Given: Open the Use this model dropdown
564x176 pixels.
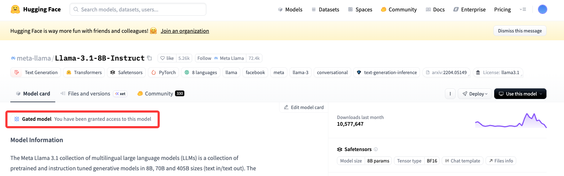Looking at the screenshot, I should [x=520, y=94].
